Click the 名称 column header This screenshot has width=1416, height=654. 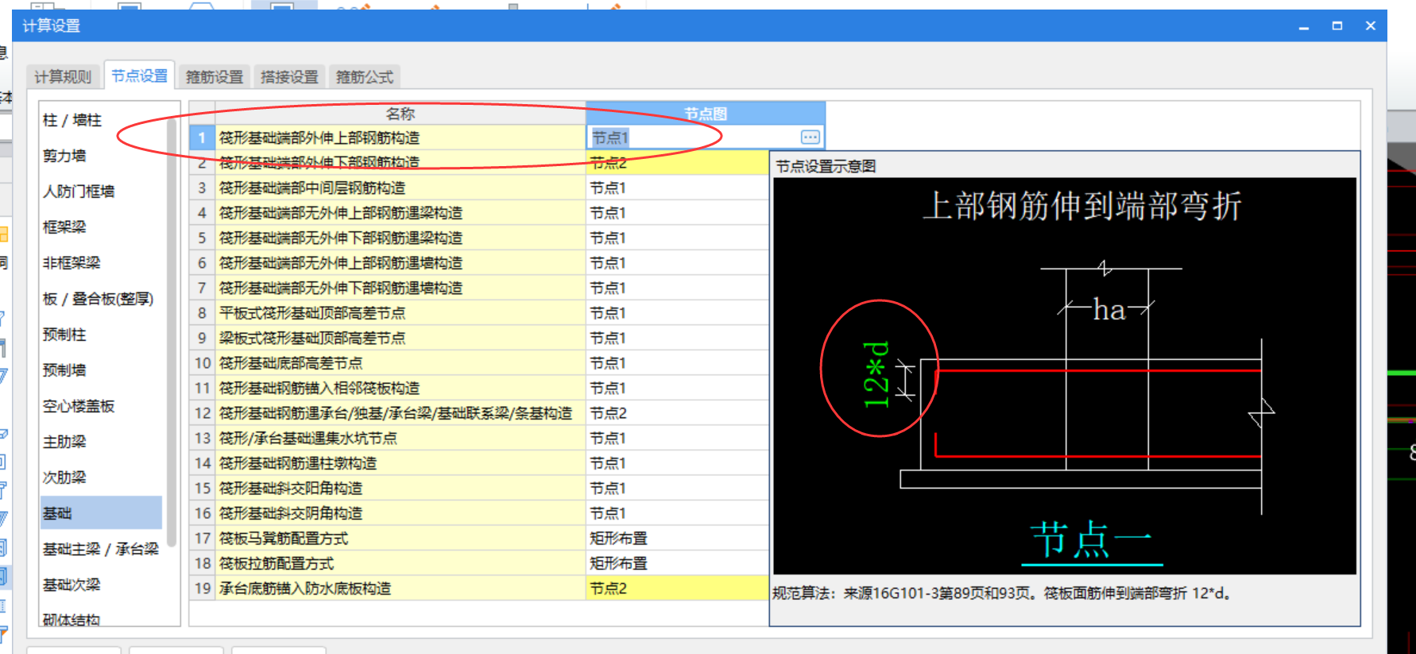tap(400, 114)
